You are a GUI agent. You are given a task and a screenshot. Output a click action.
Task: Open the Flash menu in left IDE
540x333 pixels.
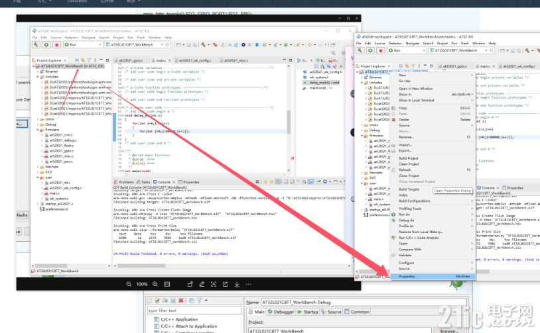pos(141,38)
